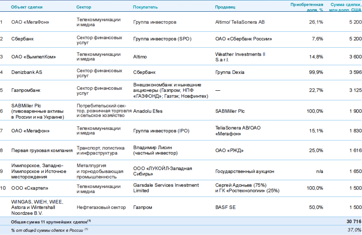Click the 'Сбербанк' buyer cell in row 4
362x235 pixels.
coord(144,72)
